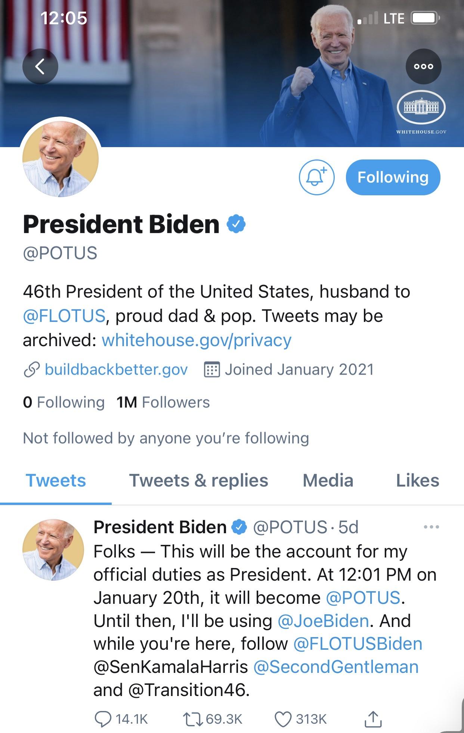Screen dimensions: 464x733
Task: Tap the blue verified badge by name
Action: (x=236, y=224)
